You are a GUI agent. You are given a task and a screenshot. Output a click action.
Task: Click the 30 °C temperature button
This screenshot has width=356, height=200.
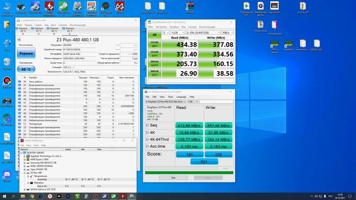coord(26,69)
